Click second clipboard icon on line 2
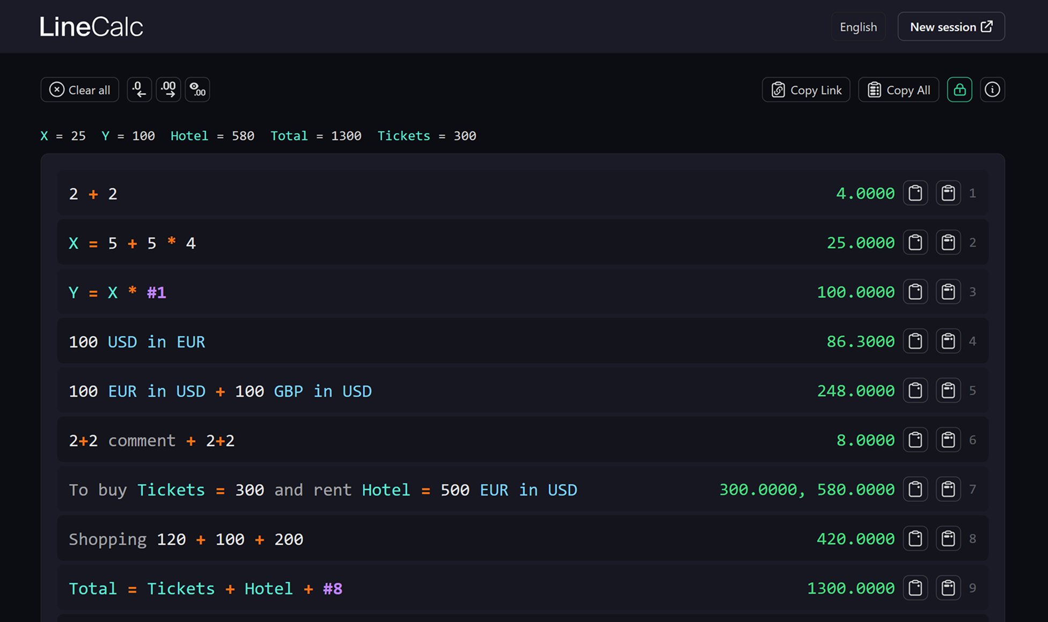The width and height of the screenshot is (1048, 622). click(x=948, y=242)
